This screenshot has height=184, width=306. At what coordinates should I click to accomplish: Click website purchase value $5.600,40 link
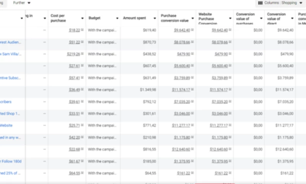[220, 66]
